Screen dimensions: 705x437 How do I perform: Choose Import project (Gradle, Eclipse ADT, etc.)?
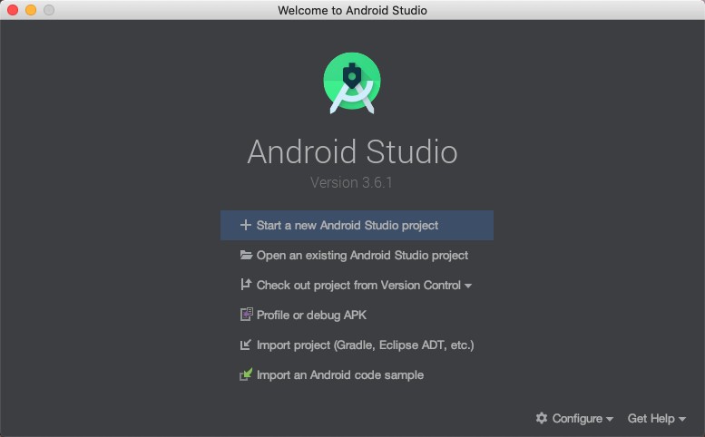click(365, 345)
